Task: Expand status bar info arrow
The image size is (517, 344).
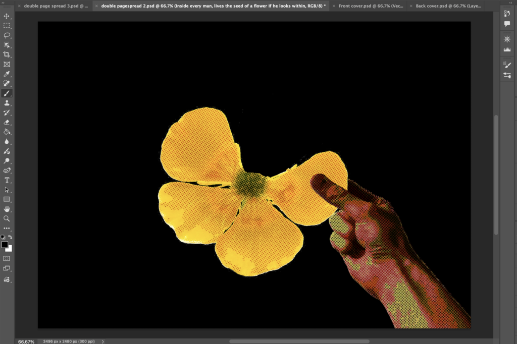Action: click(103, 341)
